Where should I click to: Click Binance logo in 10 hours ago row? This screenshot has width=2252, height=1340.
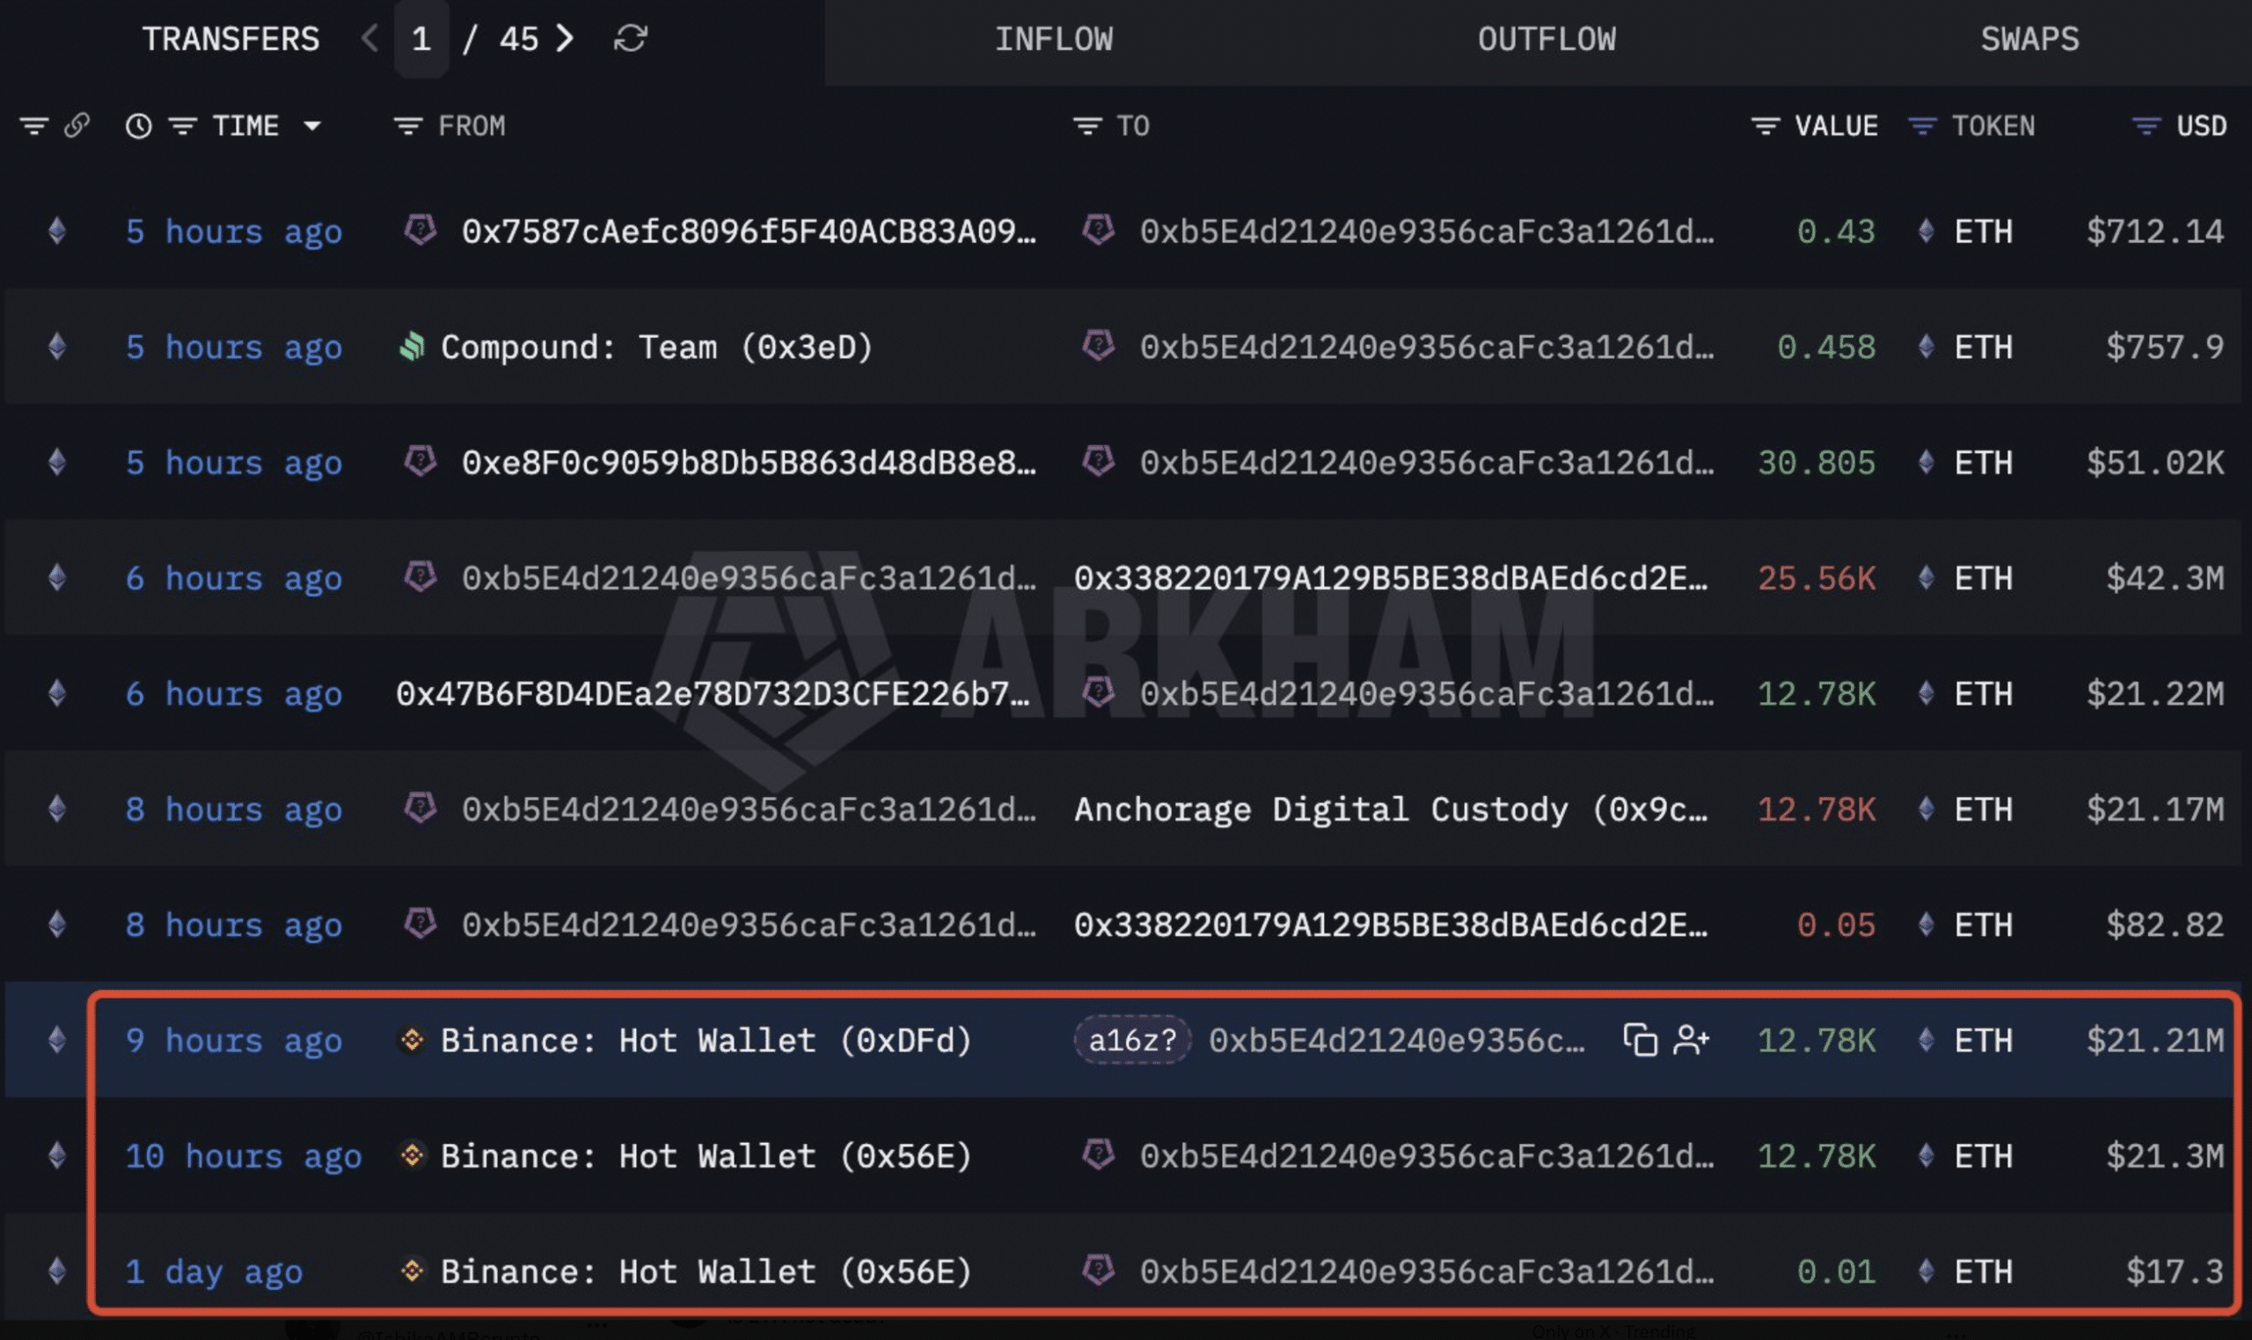click(x=412, y=1155)
